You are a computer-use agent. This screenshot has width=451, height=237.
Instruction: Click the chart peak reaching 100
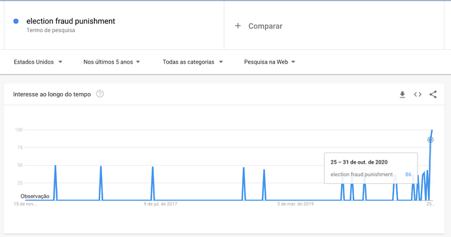point(432,130)
